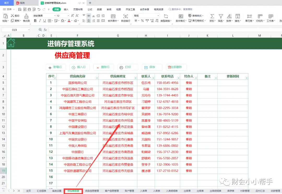This screenshot has width=282, height=194.
Task: Click the Redo arrow icon
Action: [44, 9]
